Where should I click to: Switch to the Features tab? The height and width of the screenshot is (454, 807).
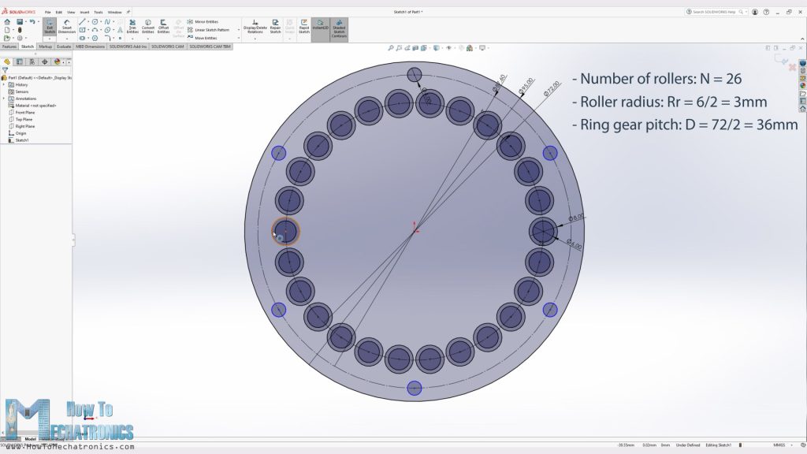(x=9, y=47)
